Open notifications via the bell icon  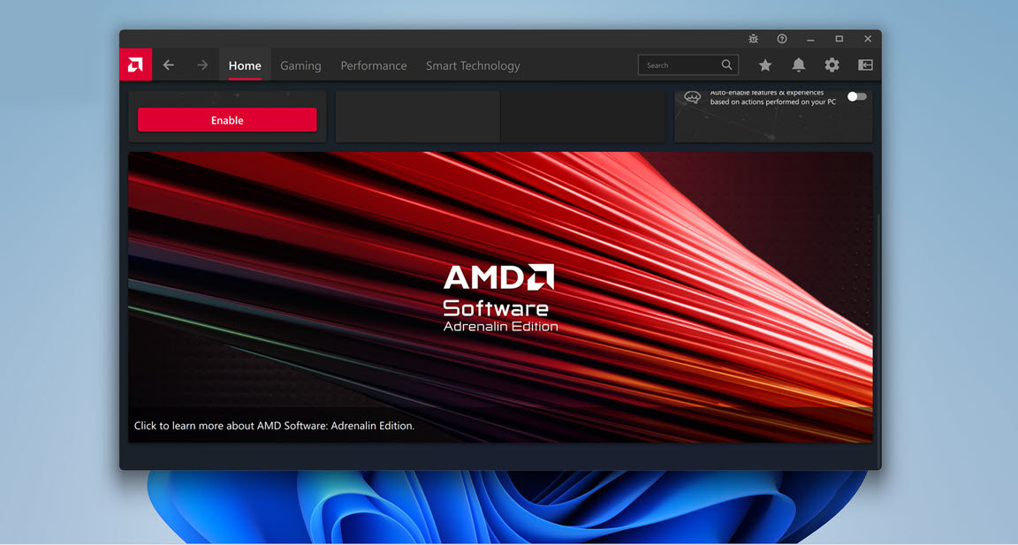pos(798,64)
